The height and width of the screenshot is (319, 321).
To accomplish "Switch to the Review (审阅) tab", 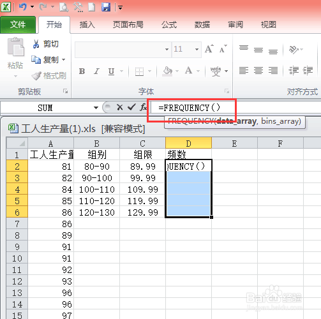I will [235, 25].
